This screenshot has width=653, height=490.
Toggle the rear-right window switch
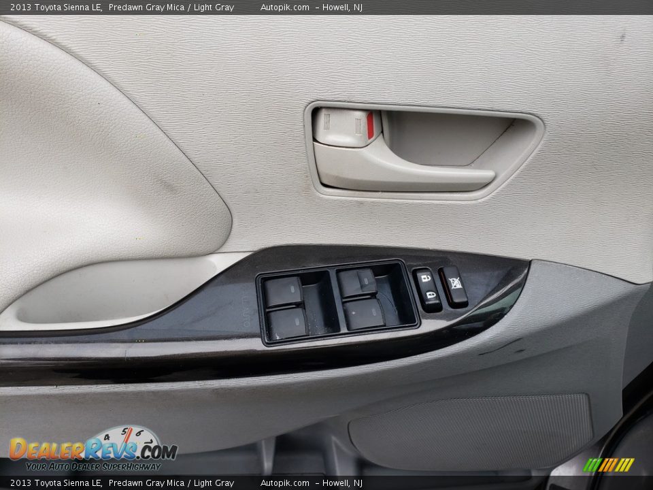(363, 314)
